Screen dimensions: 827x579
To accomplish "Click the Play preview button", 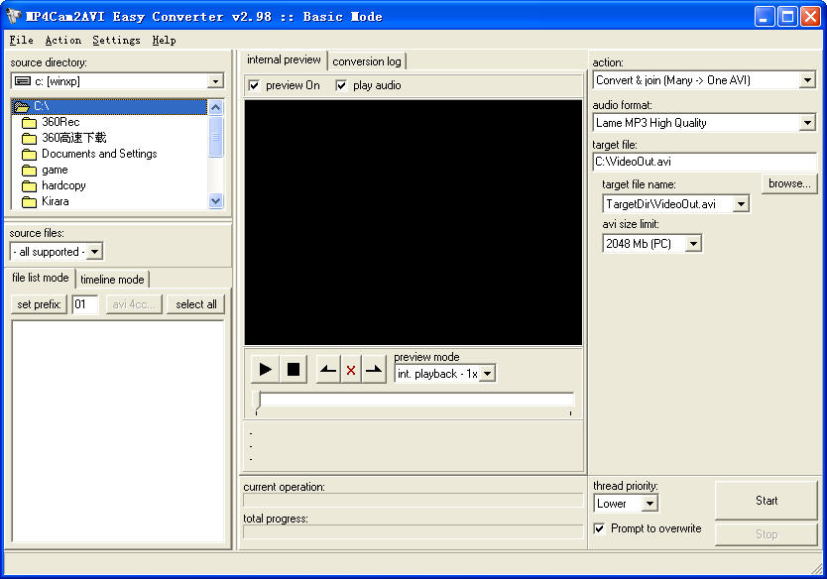I will click(x=266, y=369).
